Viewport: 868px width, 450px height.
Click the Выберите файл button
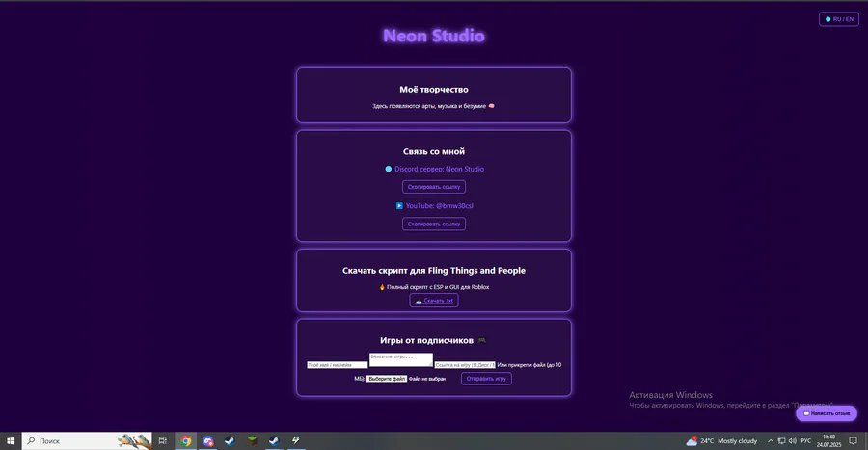(387, 379)
